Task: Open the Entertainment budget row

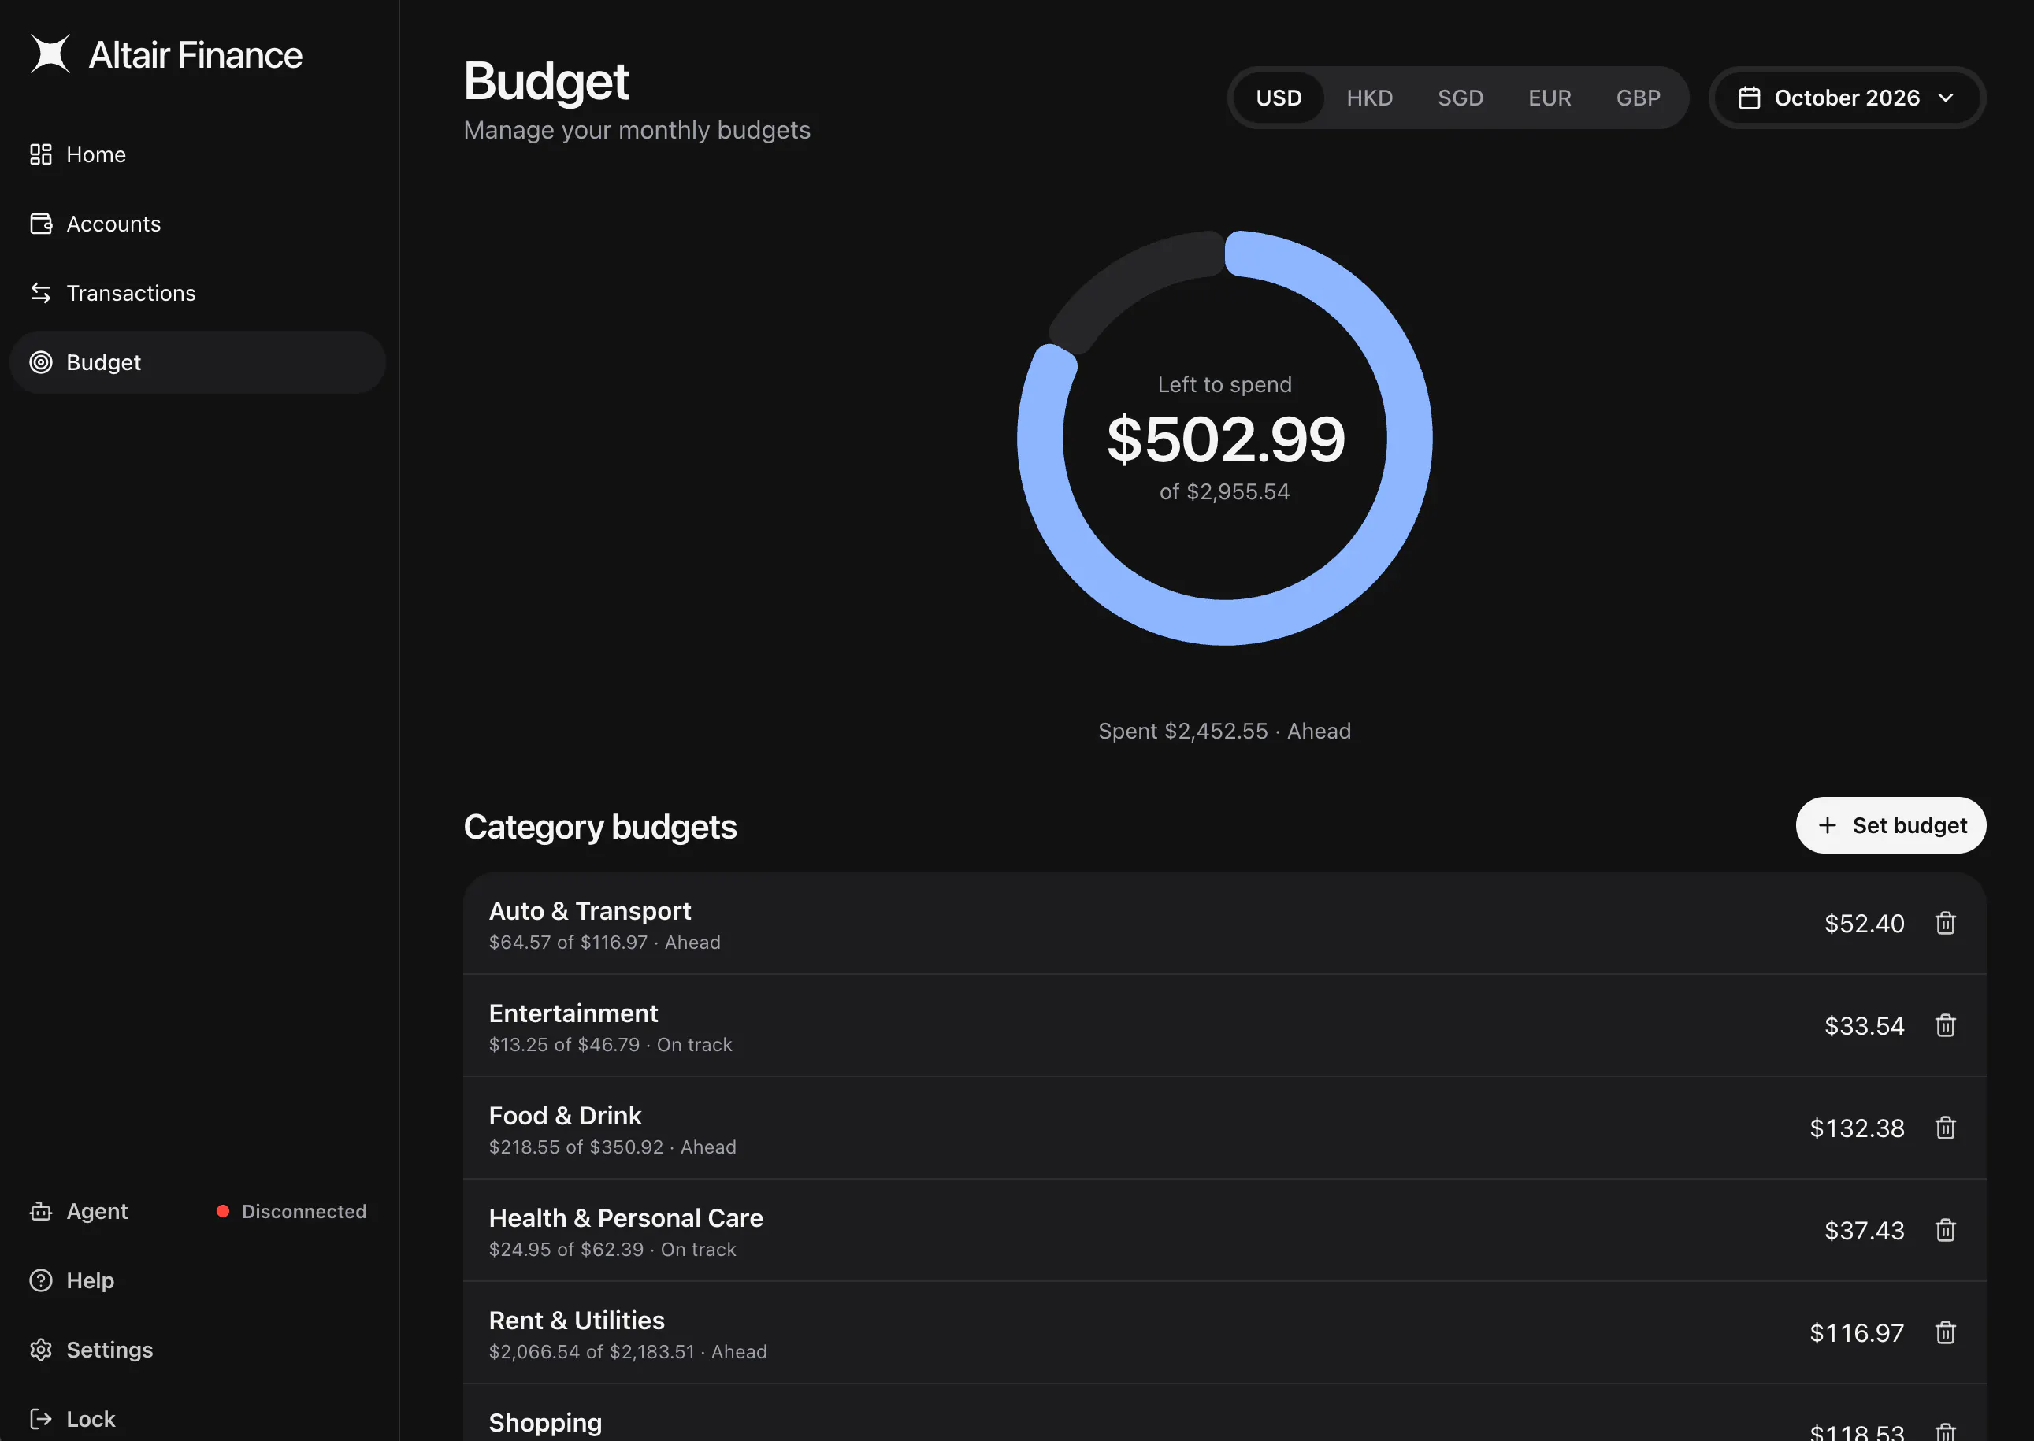Action: click(1225, 1026)
